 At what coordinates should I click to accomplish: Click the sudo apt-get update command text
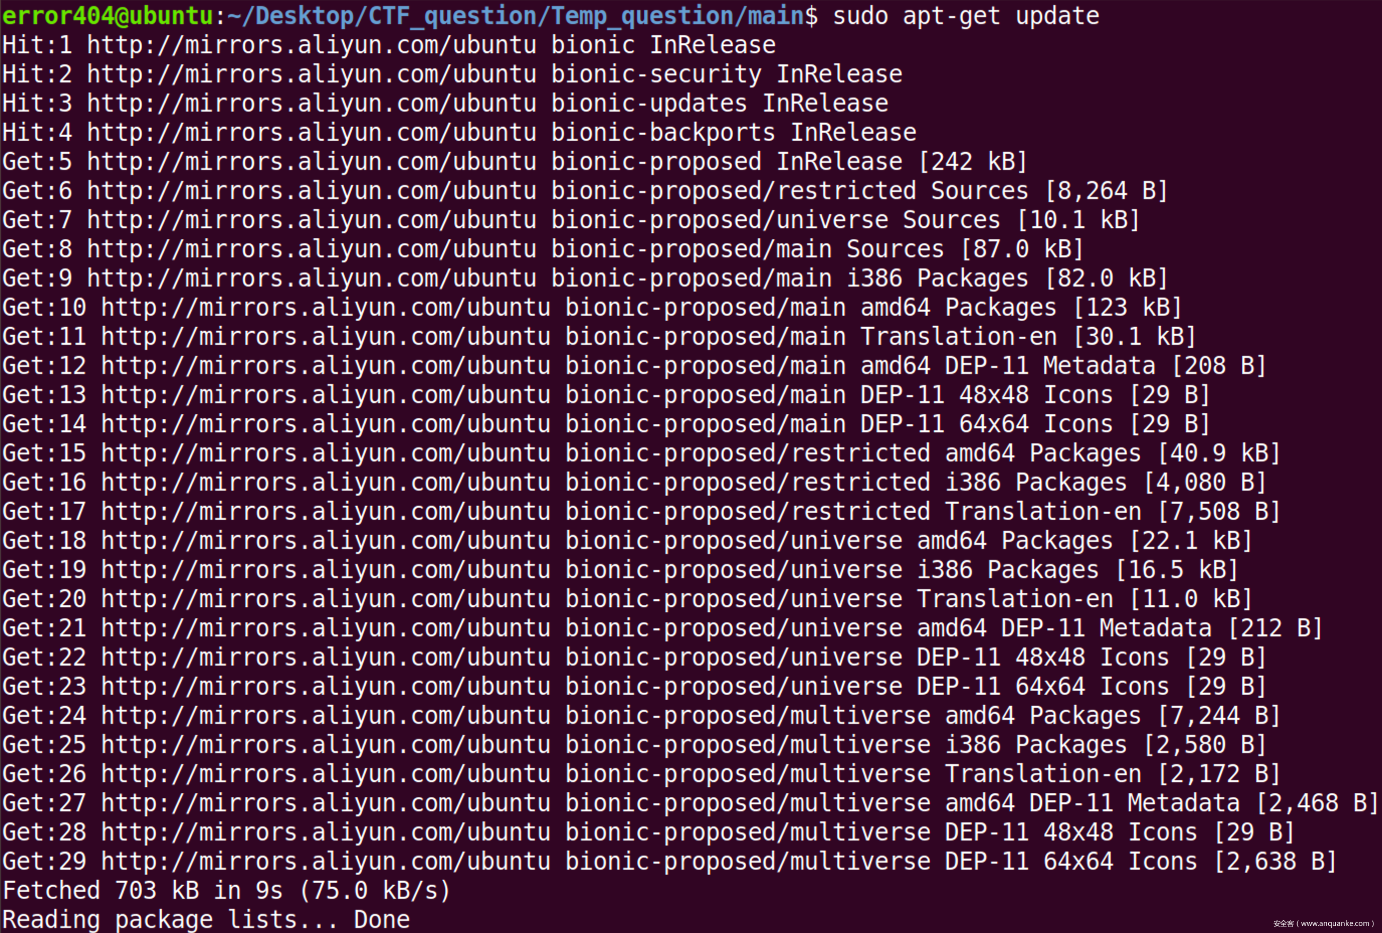[x=965, y=16]
